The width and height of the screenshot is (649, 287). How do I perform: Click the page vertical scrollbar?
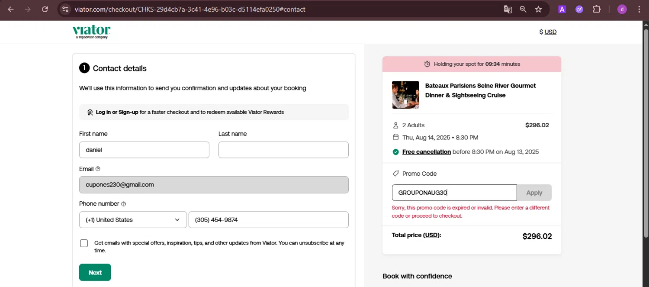tap(646, 130)
